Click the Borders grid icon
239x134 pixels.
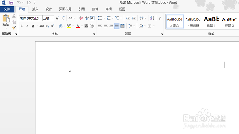(x=149, y=26)
